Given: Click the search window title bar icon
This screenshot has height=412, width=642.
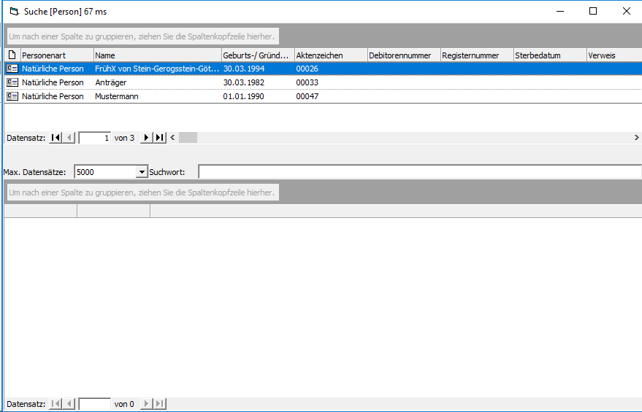Looking at the screenshot, I should click(12, 12).
